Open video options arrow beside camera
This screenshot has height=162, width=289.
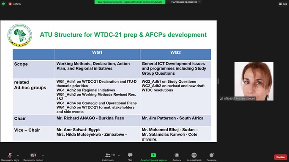(x=43, y=155)
